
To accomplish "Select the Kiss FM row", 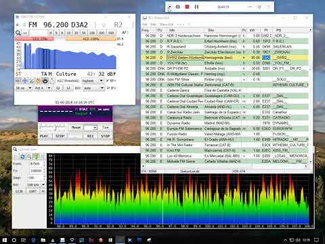I will (225, 150).
